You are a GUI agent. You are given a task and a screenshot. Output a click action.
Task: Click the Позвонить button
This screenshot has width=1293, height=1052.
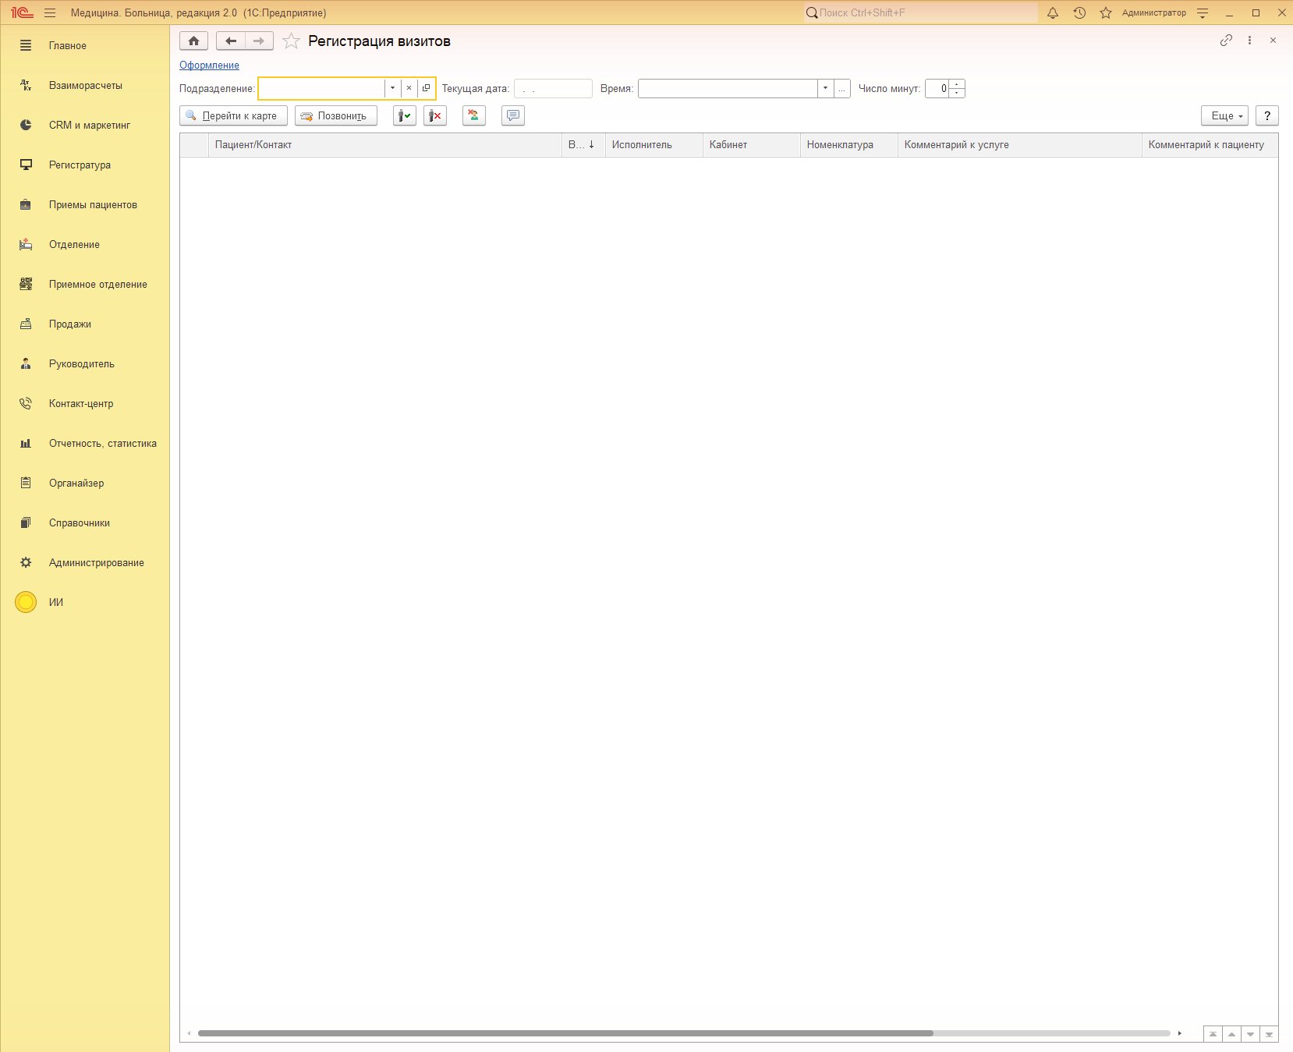[x=336, y=115]
